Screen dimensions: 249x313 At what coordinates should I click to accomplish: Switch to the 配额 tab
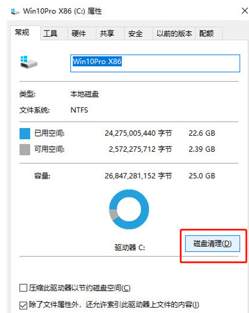(x=209, y=34)
